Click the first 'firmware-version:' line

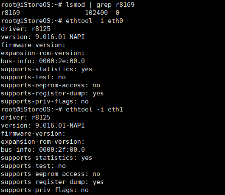pos(33,45)
